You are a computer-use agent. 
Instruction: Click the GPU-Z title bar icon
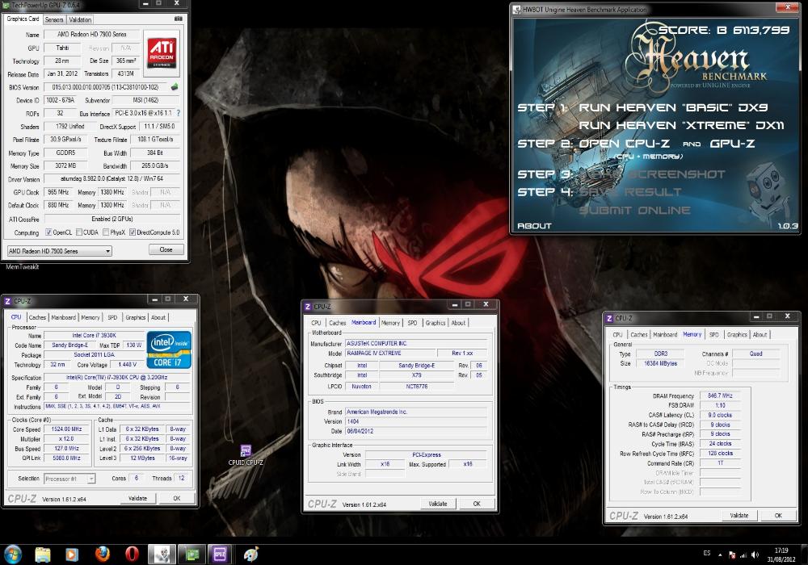pos(6,5)
